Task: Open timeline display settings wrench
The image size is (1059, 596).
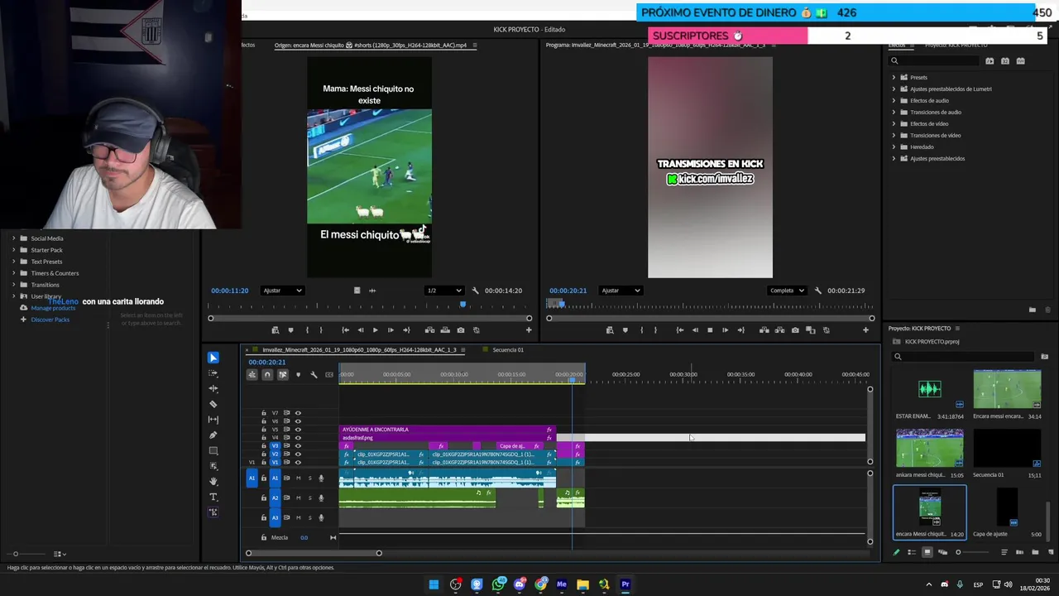Action: coord(314,375)
